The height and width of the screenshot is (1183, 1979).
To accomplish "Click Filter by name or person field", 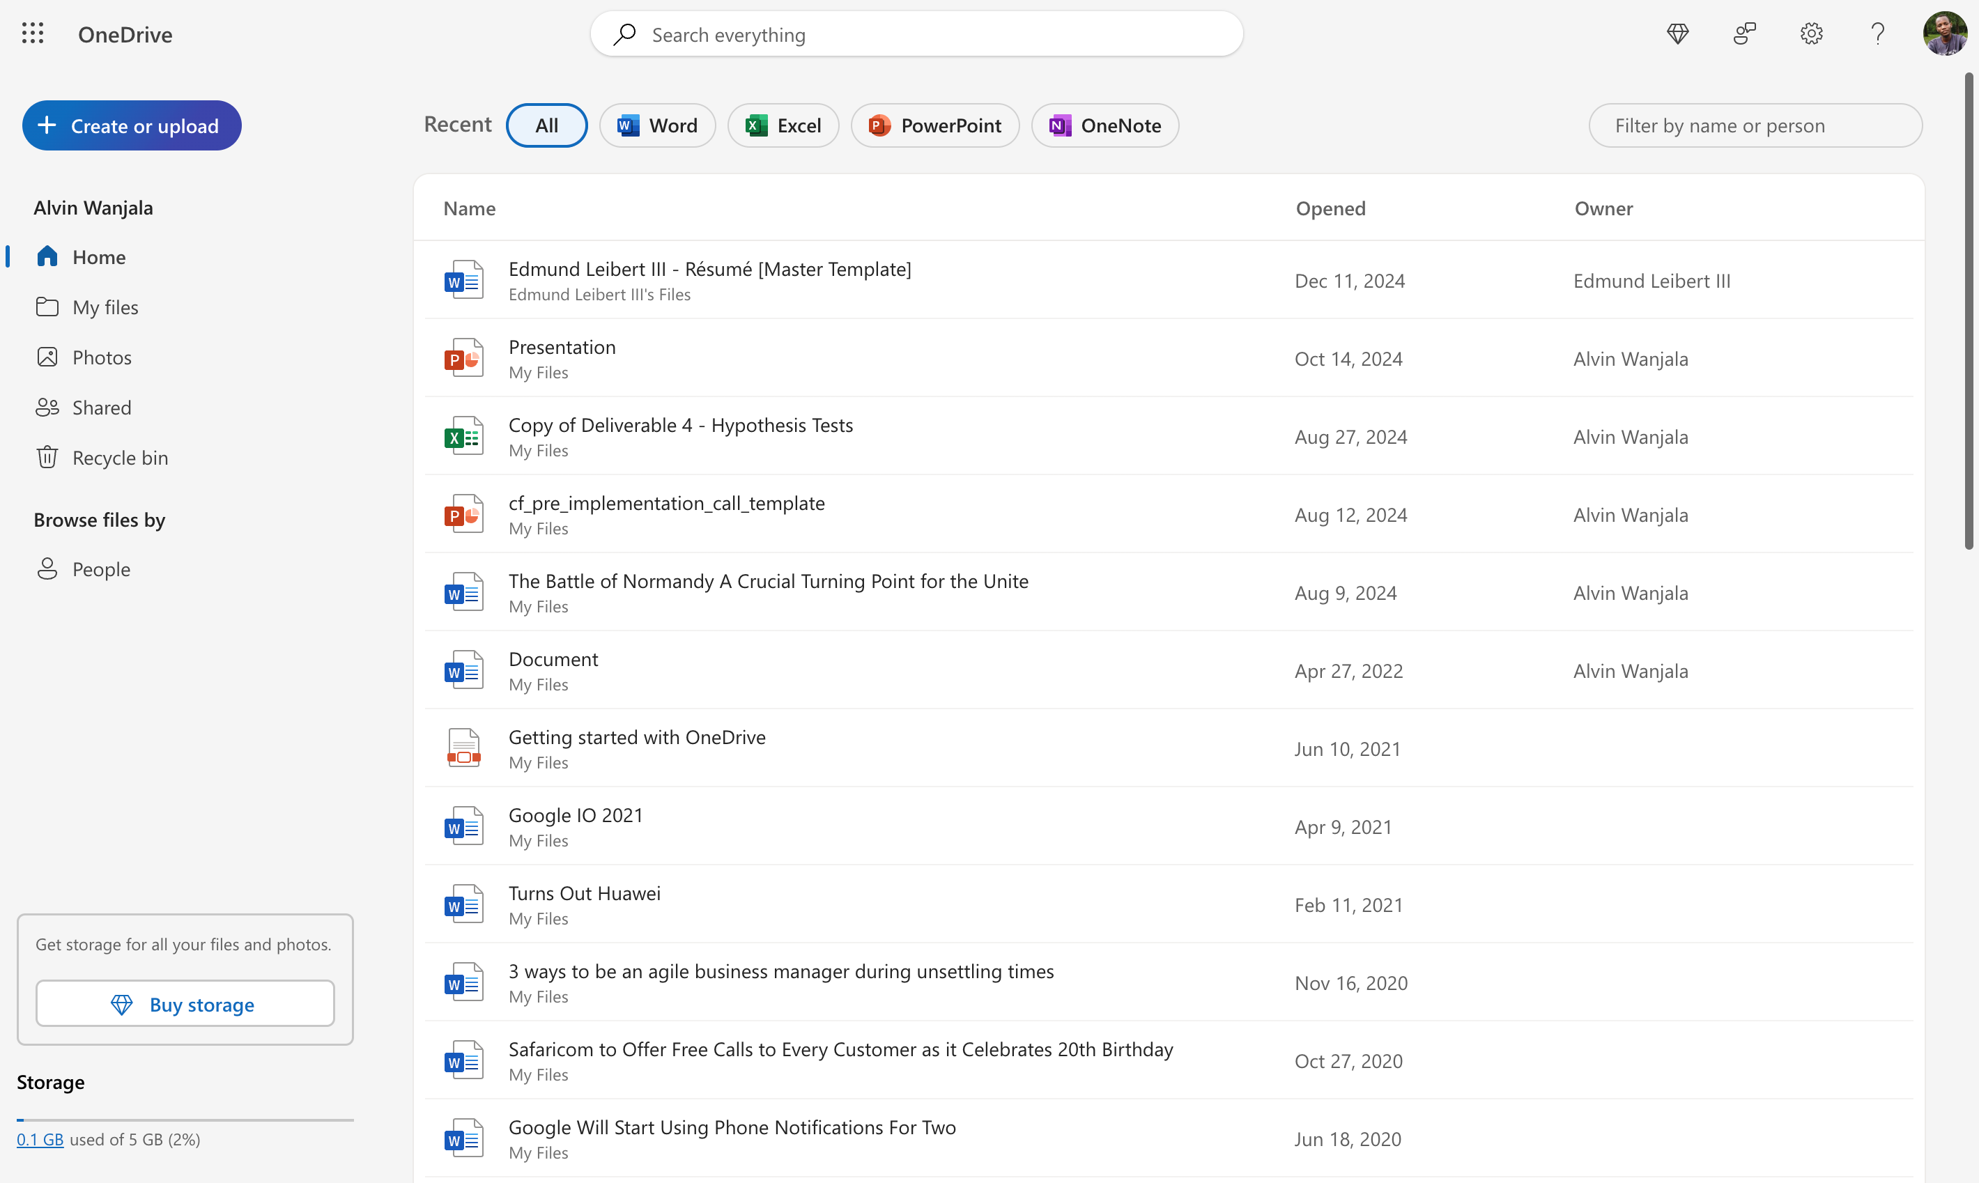I will 1755,125.
